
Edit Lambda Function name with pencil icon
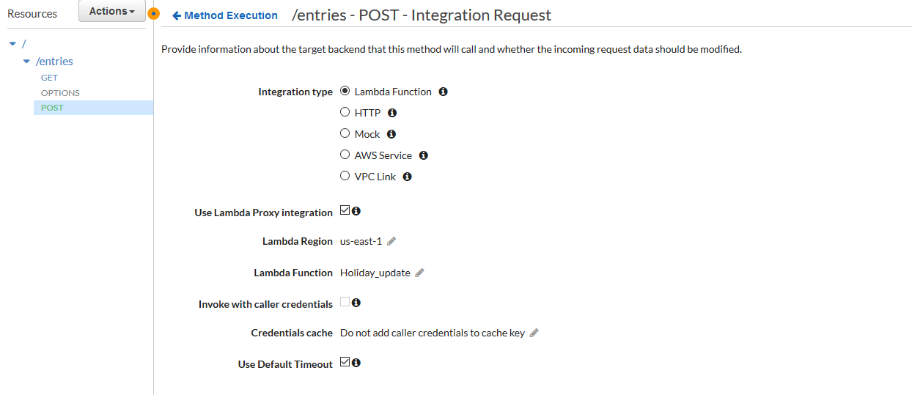click(x=419, y=273)
